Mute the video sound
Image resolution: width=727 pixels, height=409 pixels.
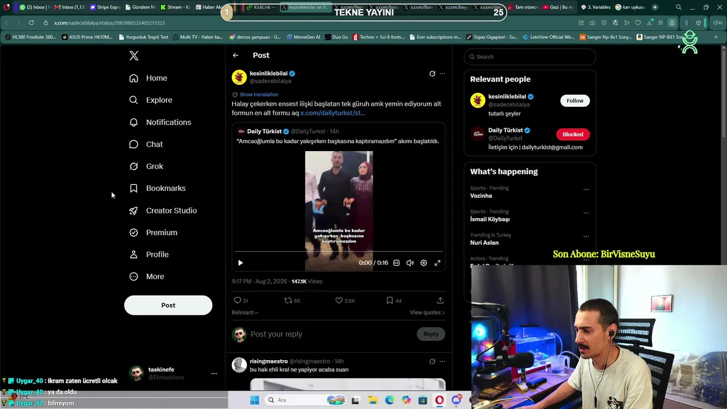tap(410, 263)
